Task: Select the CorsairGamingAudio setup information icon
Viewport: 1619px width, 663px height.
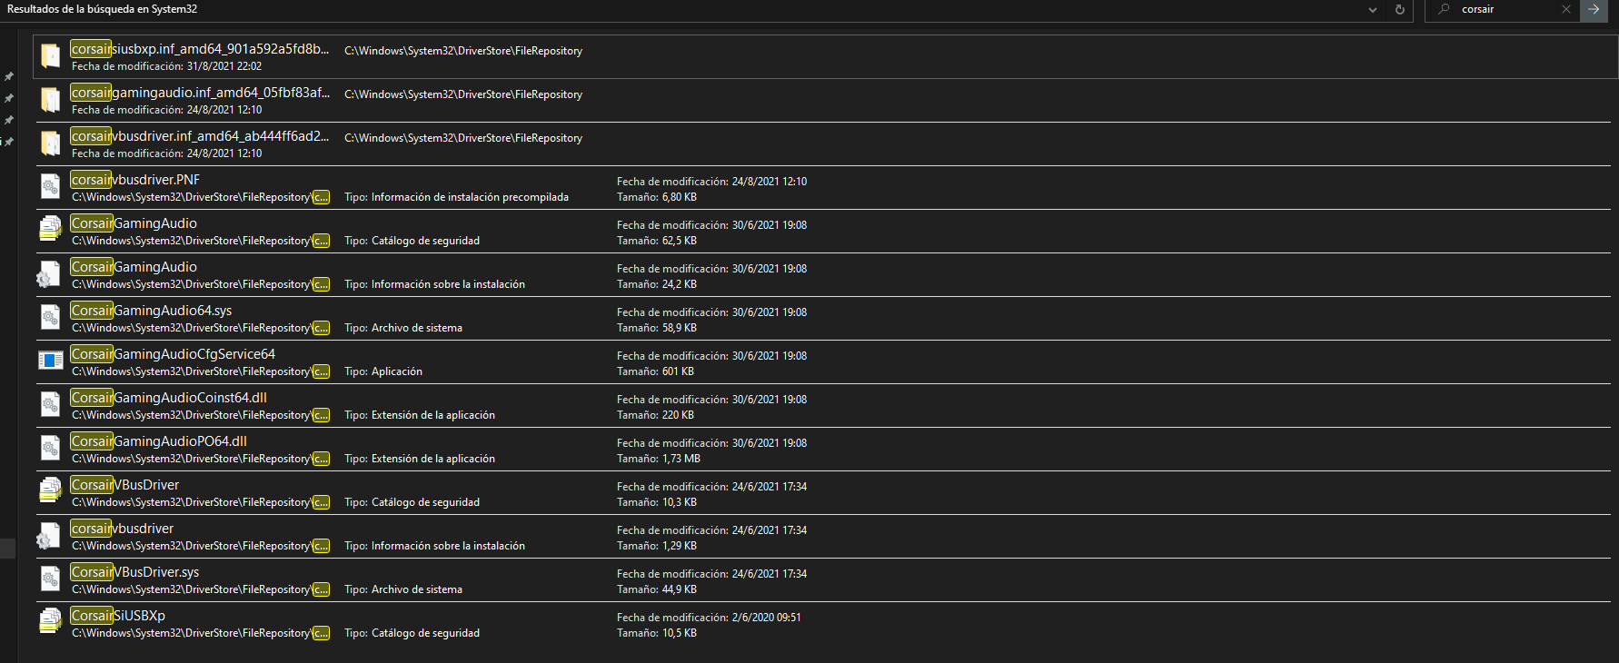Action: [49, 274]
